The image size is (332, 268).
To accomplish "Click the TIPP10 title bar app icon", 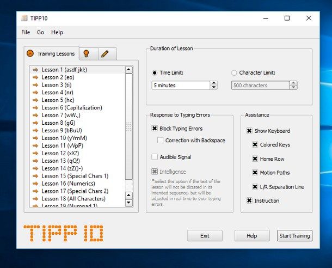I will 24,19.
